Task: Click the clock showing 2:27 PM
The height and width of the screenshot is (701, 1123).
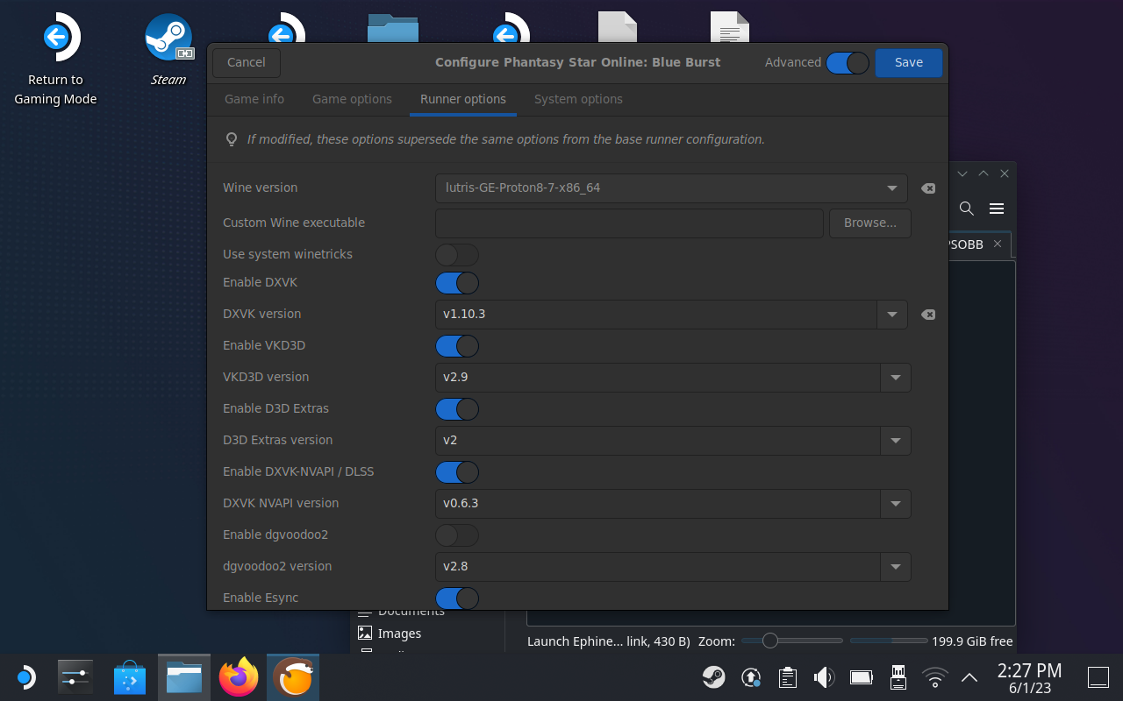Action: 1030,677
